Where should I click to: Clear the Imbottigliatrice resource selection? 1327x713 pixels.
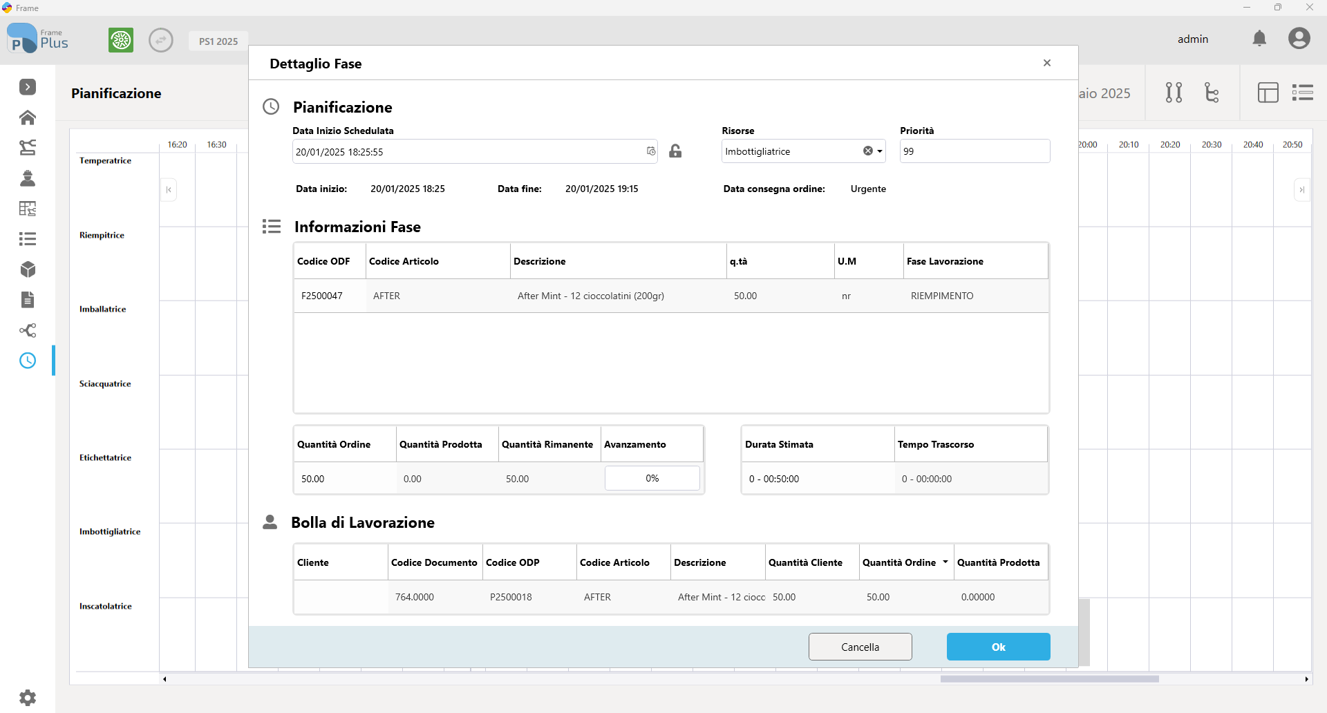coord(868,151)
